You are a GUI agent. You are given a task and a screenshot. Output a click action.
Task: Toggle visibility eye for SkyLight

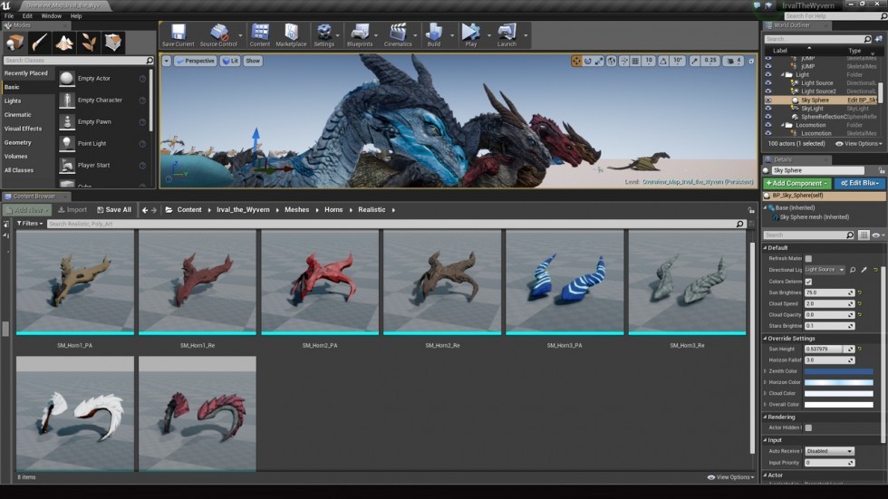point(768,108)
